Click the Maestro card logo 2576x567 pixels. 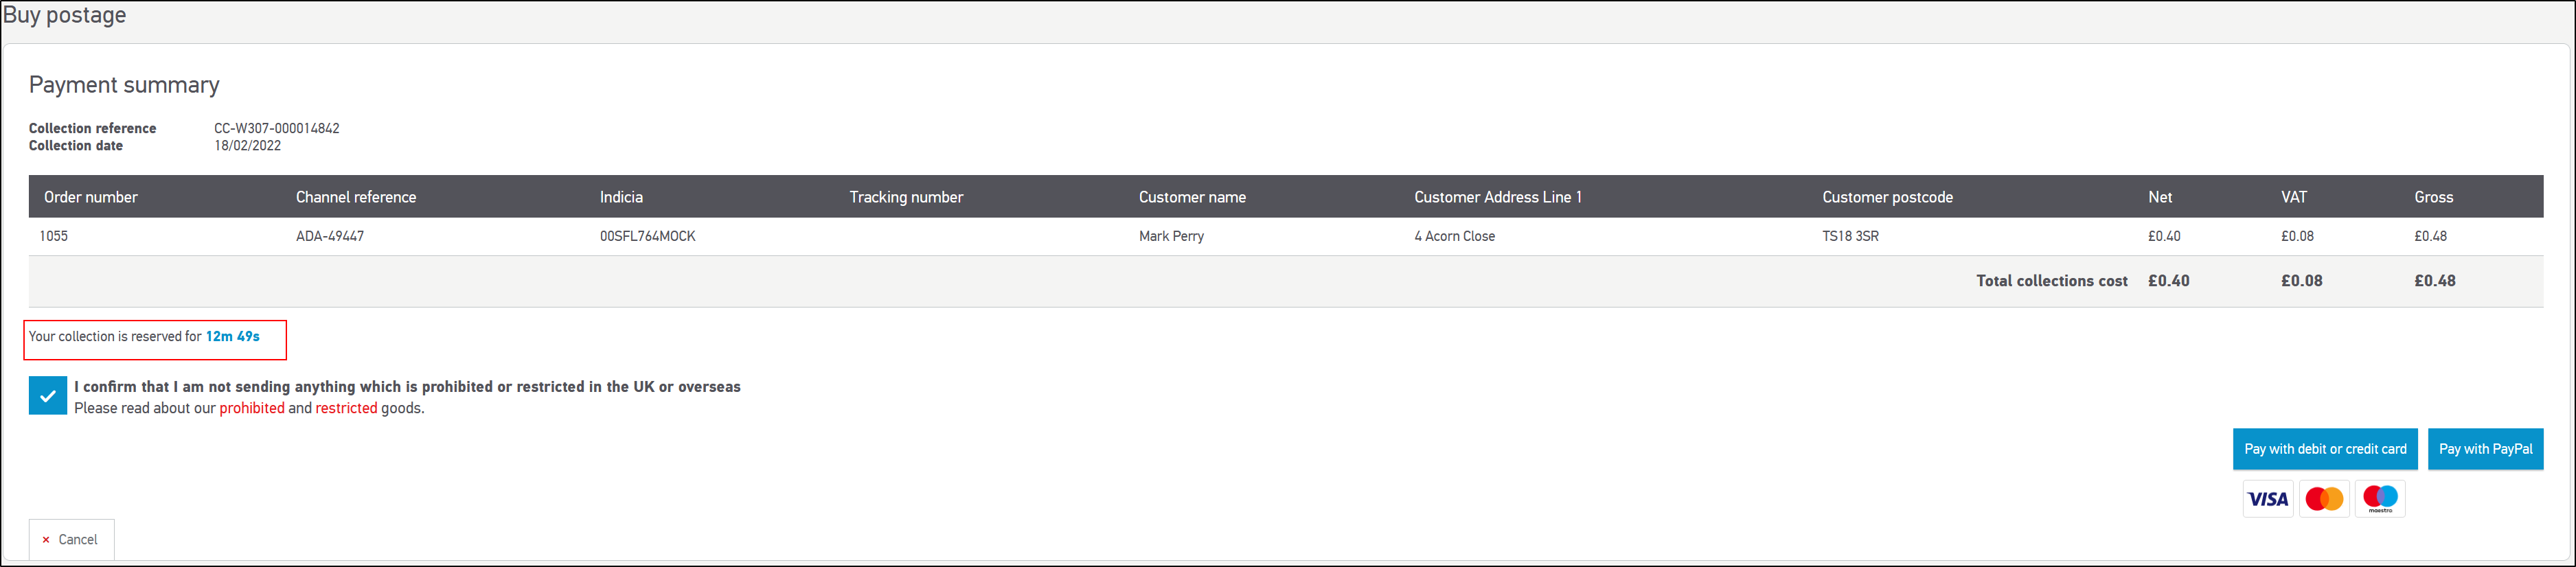click(x=2379, y=498)
